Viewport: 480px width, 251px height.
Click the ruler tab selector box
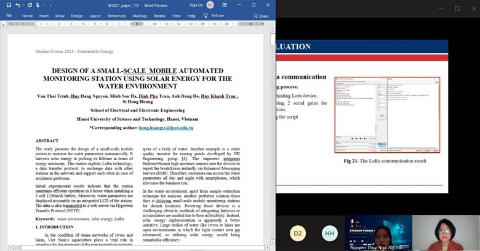(x=3, y=24)
